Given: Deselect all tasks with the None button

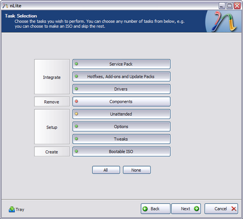Looking at the screenshot, I should (x=137, y=170).
